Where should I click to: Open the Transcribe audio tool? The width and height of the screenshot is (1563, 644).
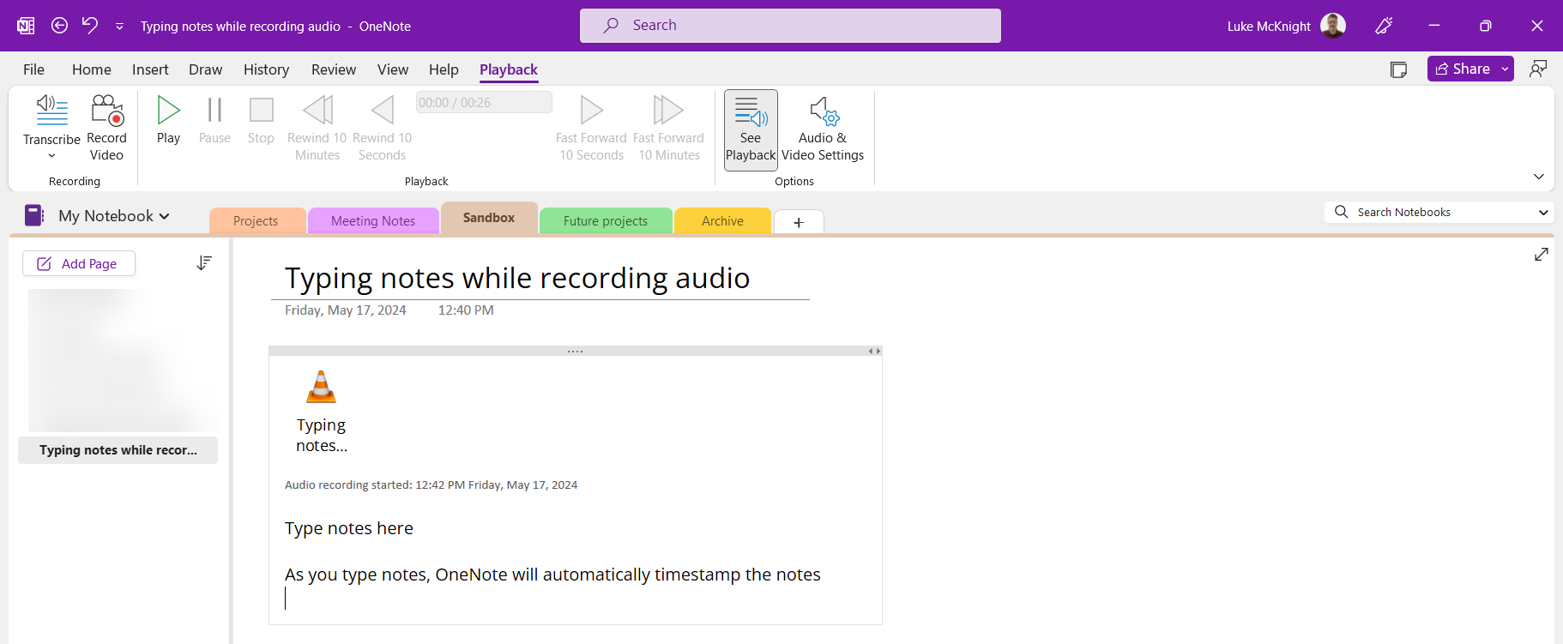tap(51, 118)
